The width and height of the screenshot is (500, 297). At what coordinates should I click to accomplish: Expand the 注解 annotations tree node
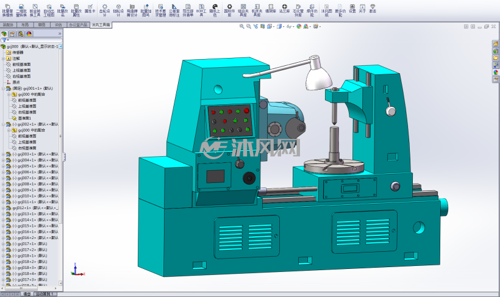[4, 59]
